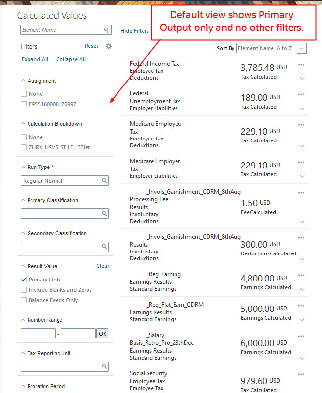
Task: Click the Reset filters link
Action: coord(91,46)
